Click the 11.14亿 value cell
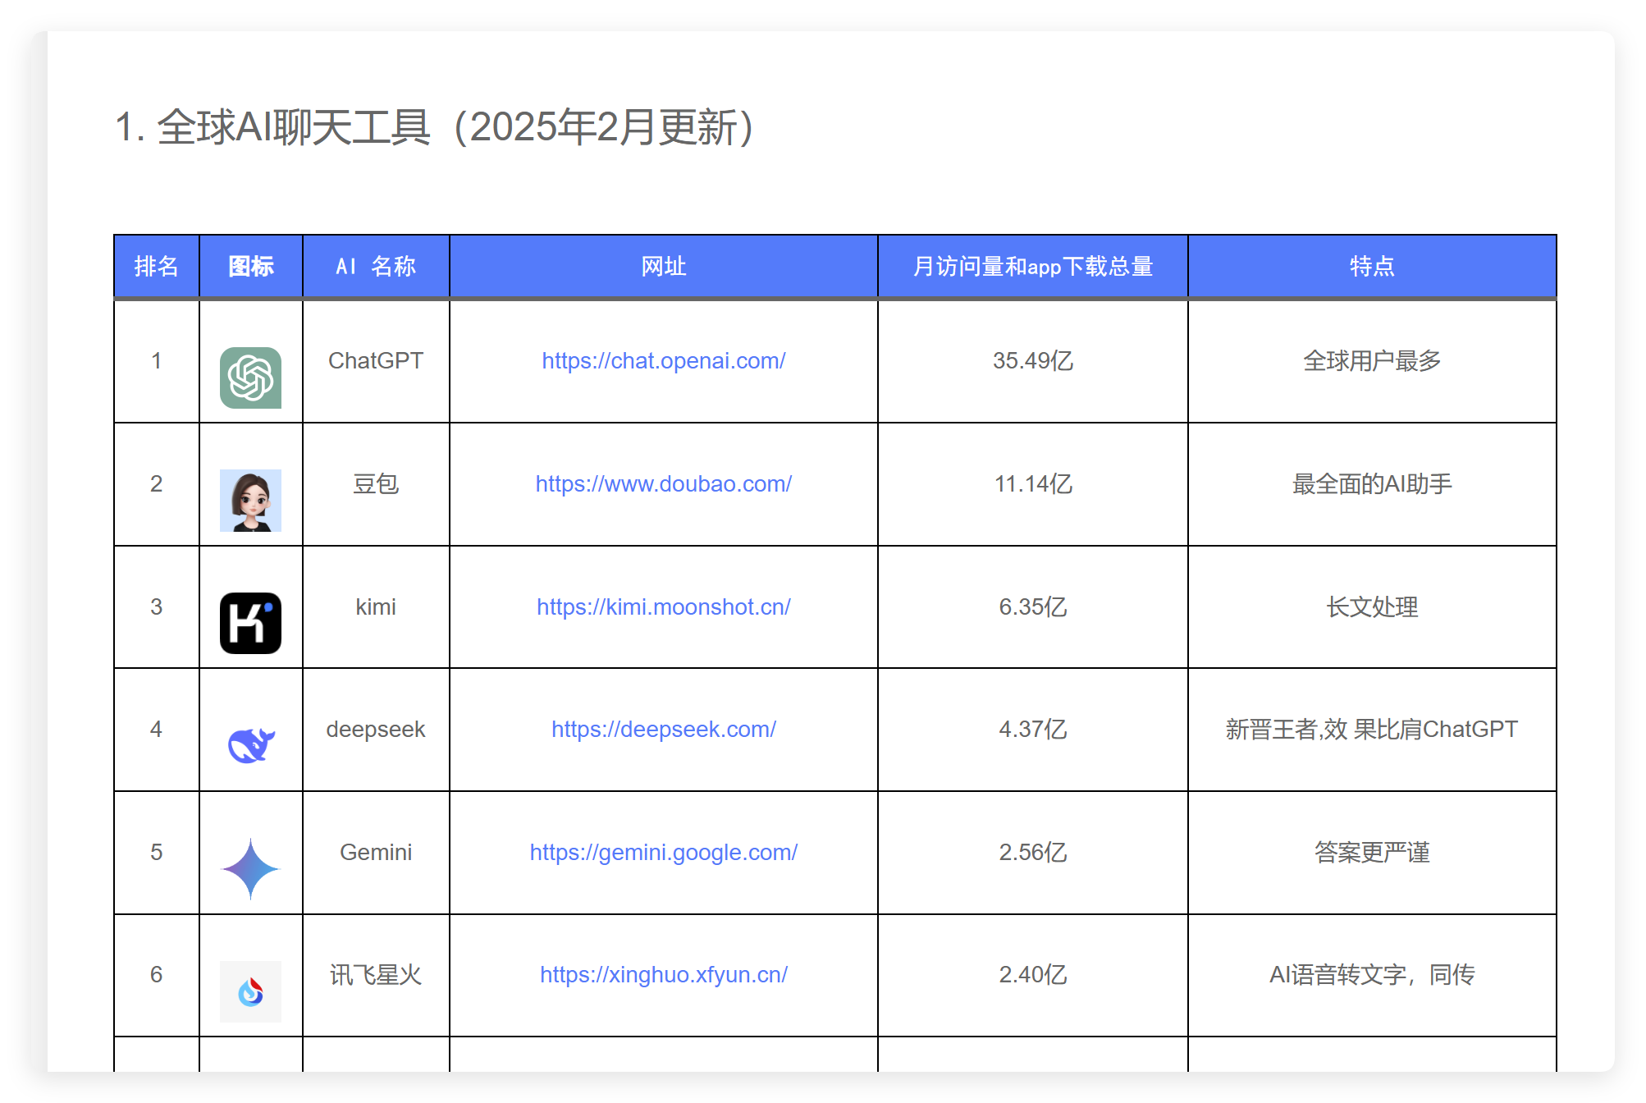 pos(1032,484)
